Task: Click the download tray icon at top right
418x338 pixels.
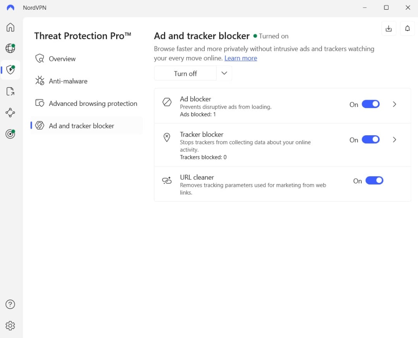Action: pyautogui.click(x=389, y=28)
